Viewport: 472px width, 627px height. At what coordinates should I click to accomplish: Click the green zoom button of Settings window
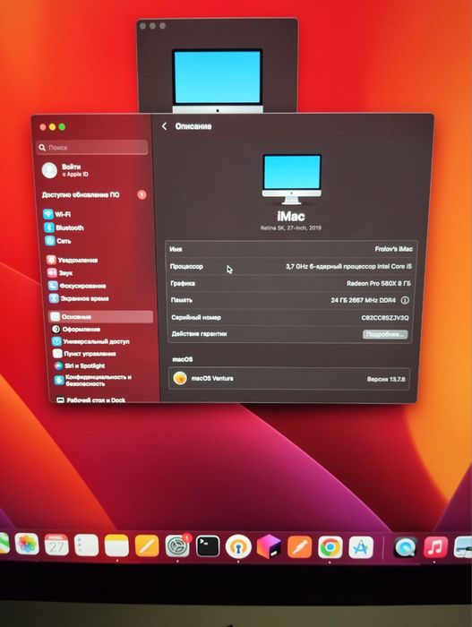coord(62,127)
